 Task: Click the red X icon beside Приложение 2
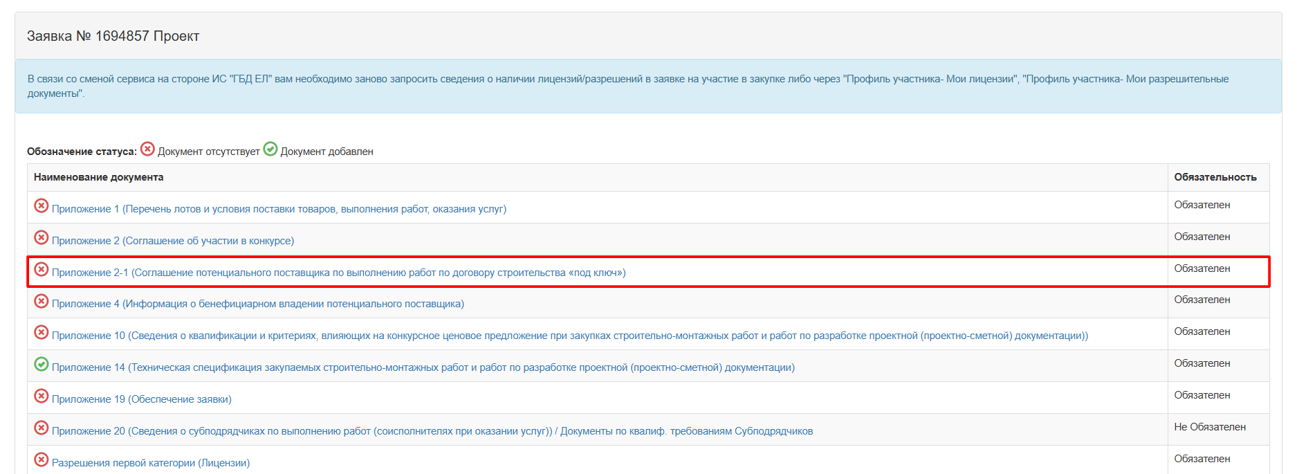pyautogui.click(x=42, y=237)
